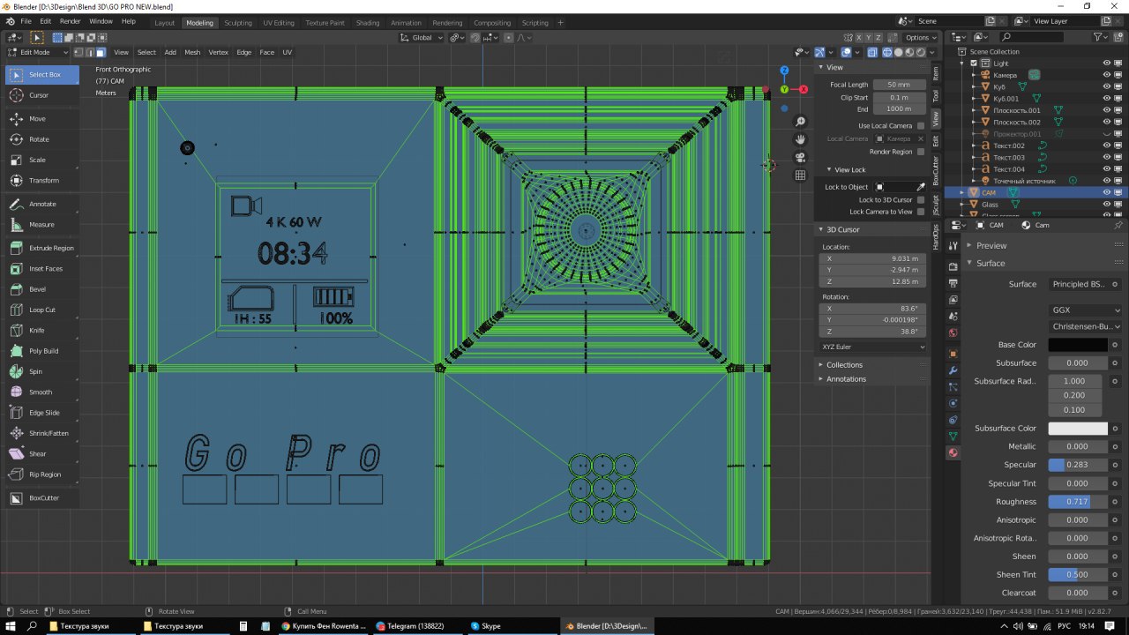This screenshot has width=1129, height=635.
Task: Choose the Measure tool
Action: point(41,224)
